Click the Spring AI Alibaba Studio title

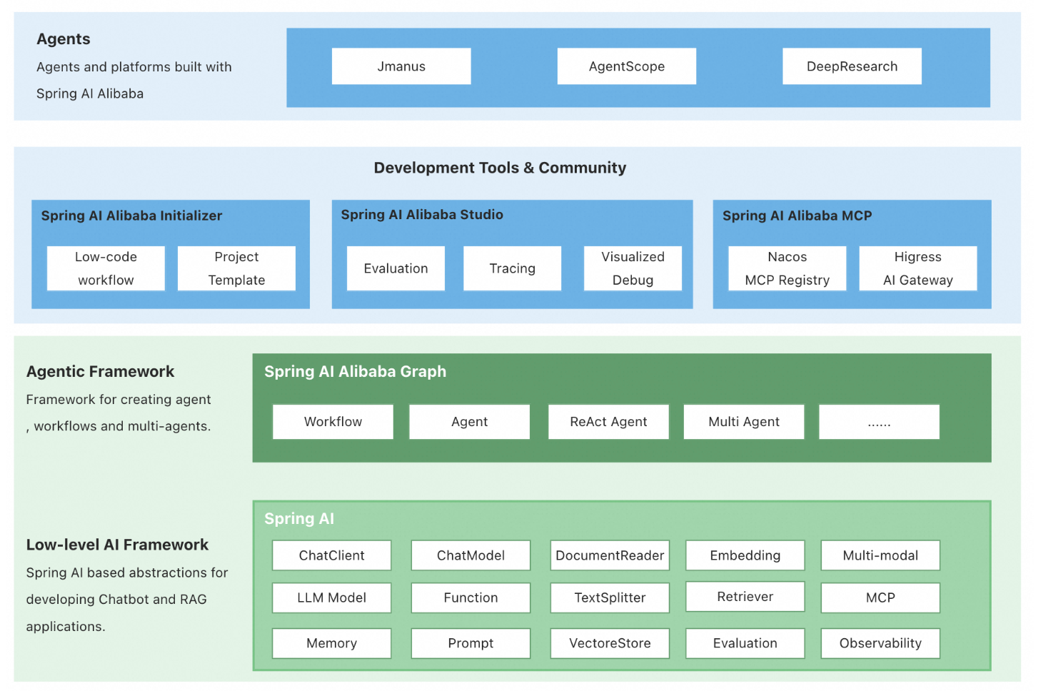[422, 215]
